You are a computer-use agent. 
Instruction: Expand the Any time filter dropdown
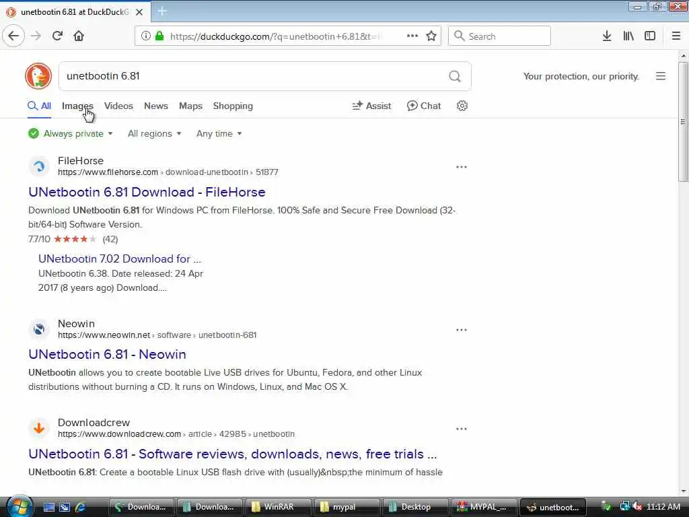(x=219, y=134)
